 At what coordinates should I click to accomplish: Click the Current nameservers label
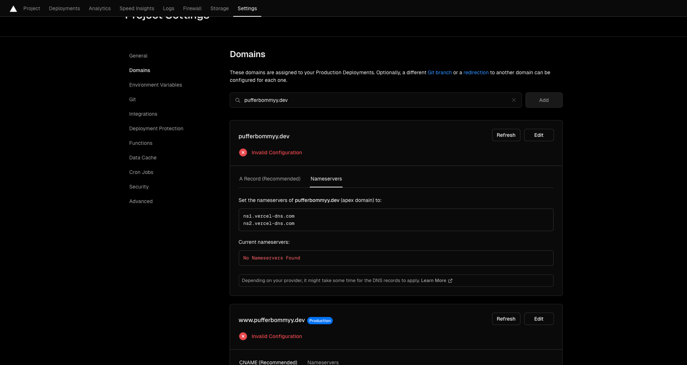264,242
